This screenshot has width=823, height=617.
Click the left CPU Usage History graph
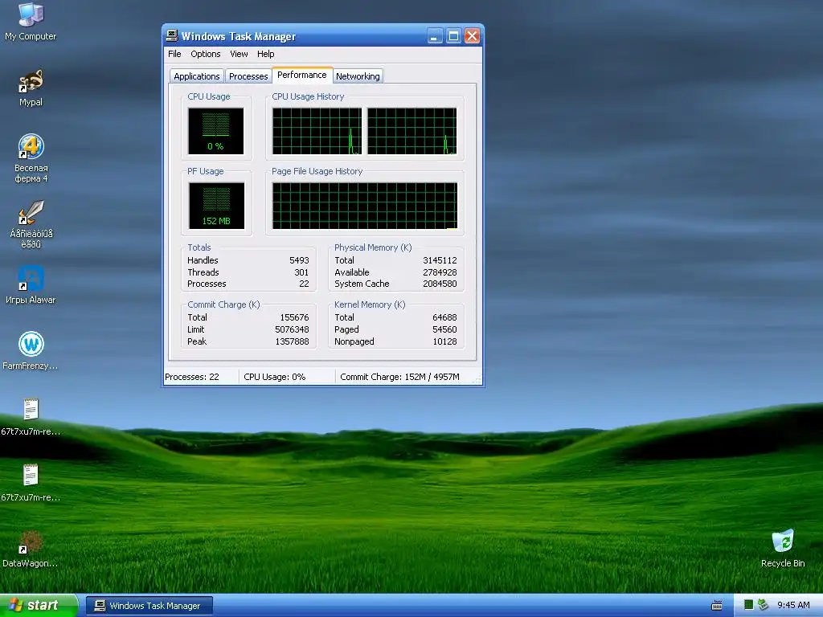(x=317, y=131)
